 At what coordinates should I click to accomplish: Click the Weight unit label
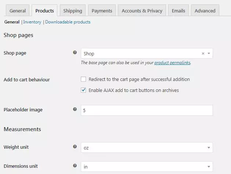(16, 147)
